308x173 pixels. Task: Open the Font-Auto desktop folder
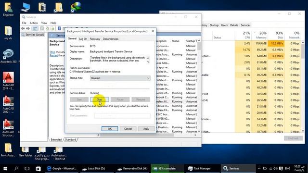click(8, 150)
